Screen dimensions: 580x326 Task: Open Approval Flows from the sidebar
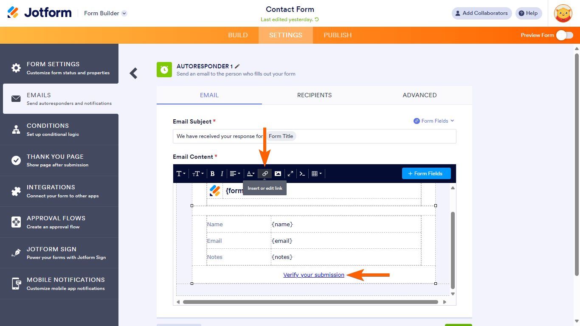(x=59, y=222)
